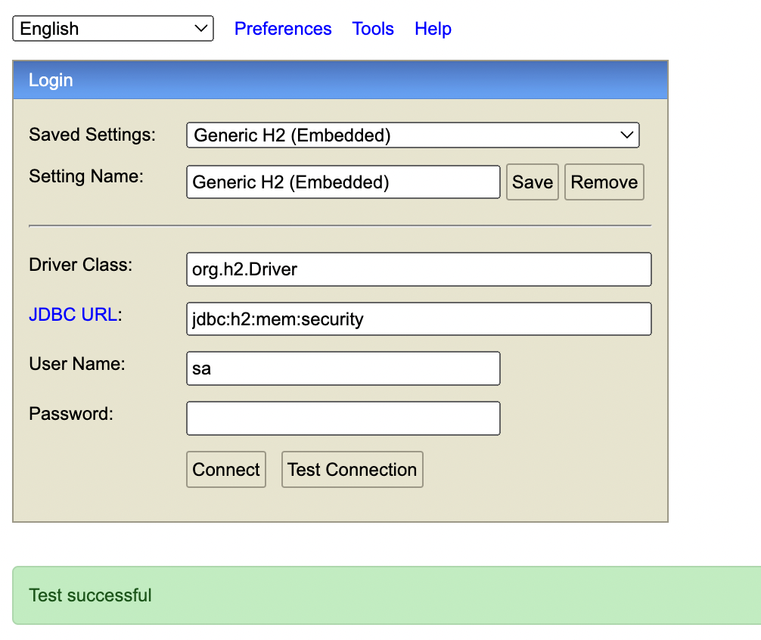Open the English language dropdown
Screen dimensions: 761x640
coord(113,29)
